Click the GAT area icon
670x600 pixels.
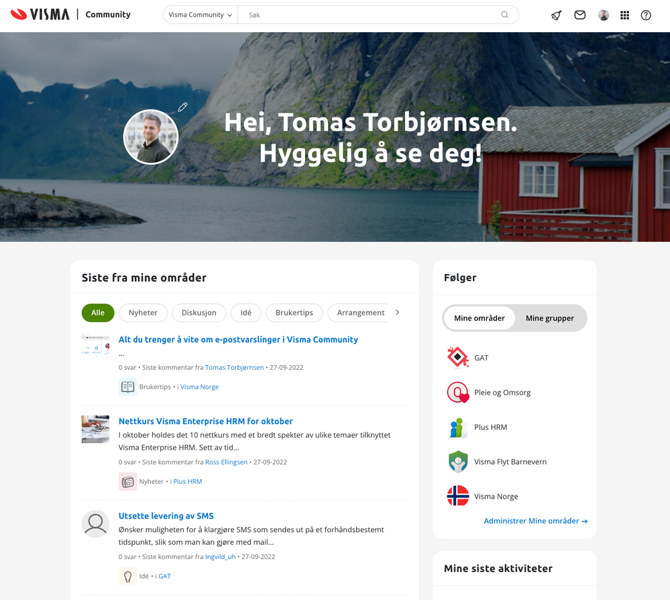[x=457, y=358]
